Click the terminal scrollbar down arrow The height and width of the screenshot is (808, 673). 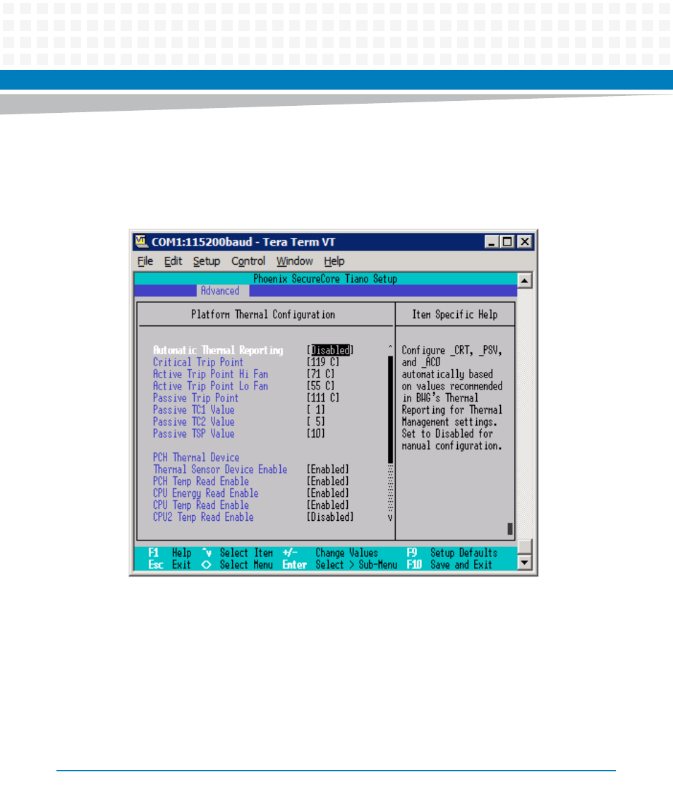524,562
